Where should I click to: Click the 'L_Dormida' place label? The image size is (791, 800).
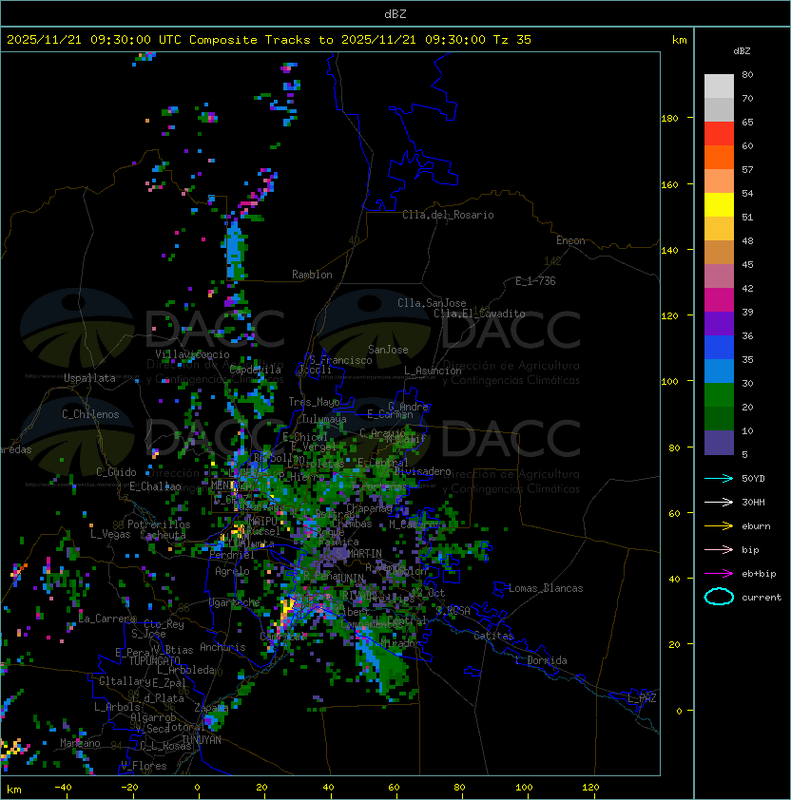541,660
